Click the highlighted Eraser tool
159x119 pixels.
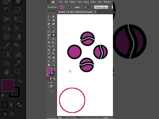point(54,35)
